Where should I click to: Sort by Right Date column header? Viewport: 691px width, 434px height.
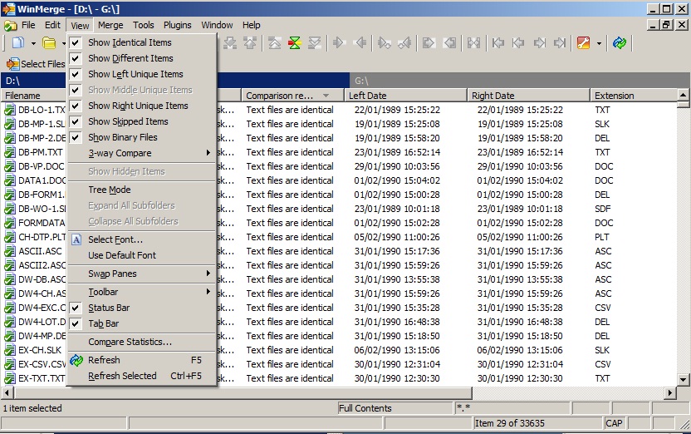click(x=528, y=96)
